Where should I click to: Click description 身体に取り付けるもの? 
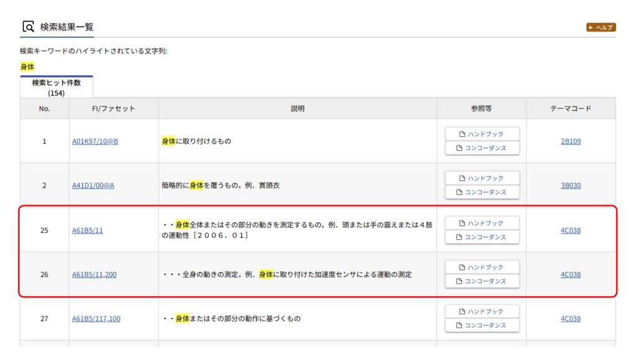pyautogui.click(x=196, y=141)
